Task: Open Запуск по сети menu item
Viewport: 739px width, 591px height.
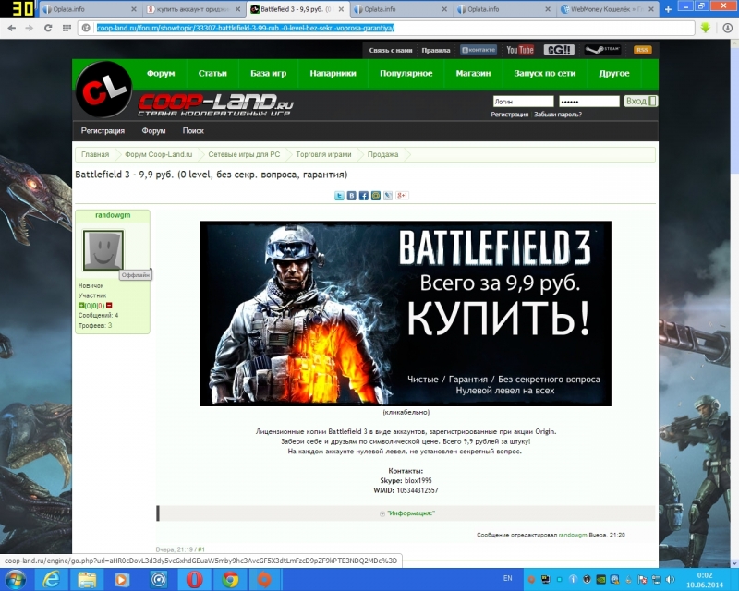Action: pos(544,74)
